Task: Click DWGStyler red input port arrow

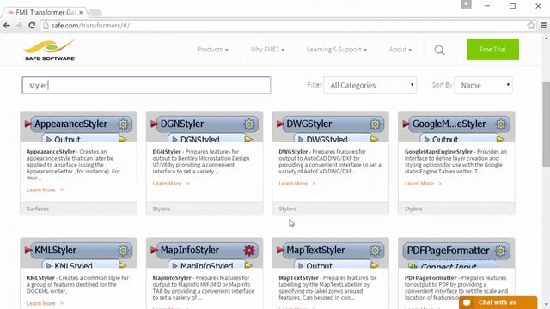Action: [x=280, y=124]
